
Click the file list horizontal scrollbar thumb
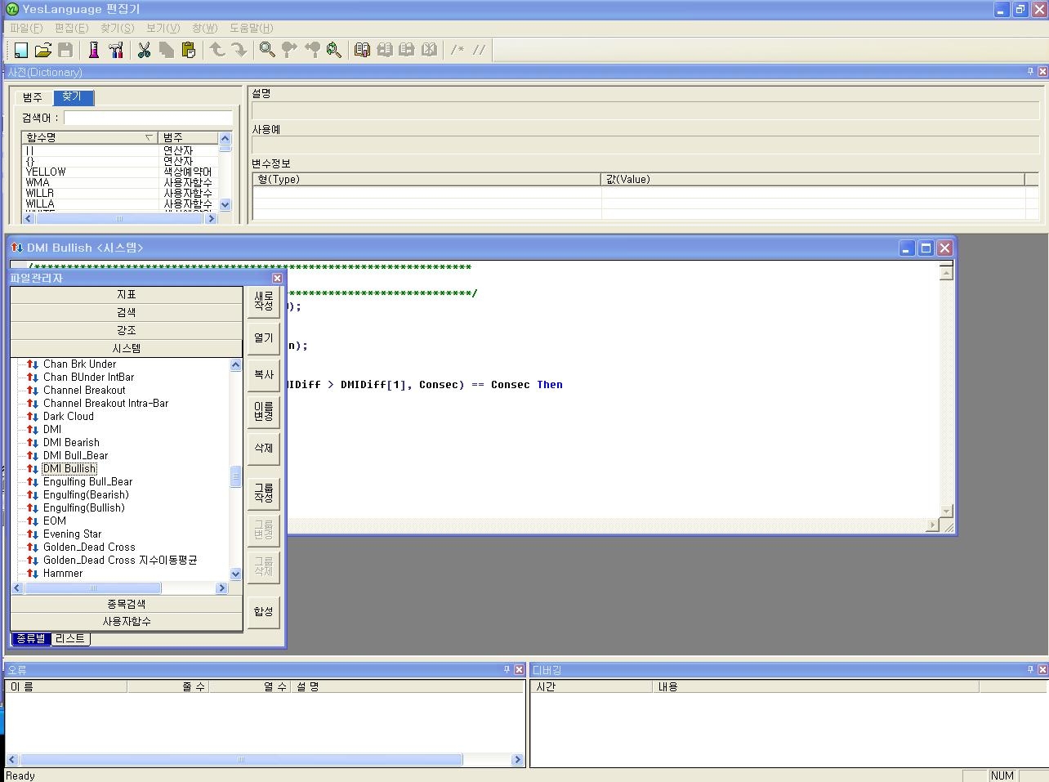click(92, 588)
